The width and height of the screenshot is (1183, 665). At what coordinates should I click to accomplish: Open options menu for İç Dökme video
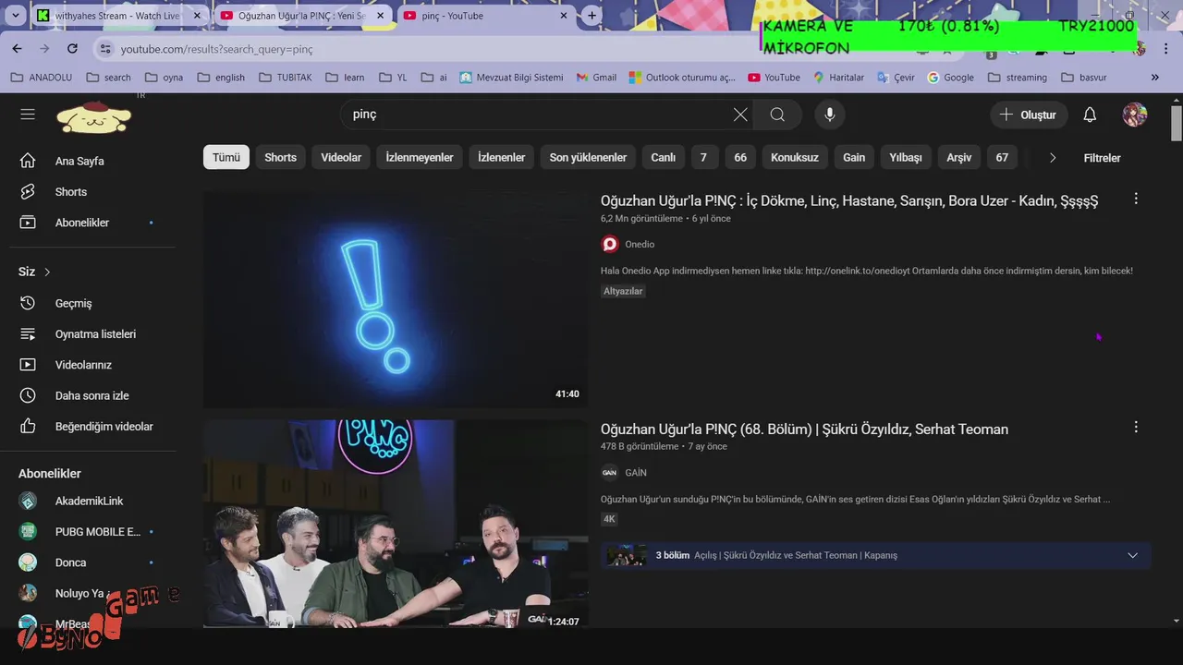(1136, 199)
